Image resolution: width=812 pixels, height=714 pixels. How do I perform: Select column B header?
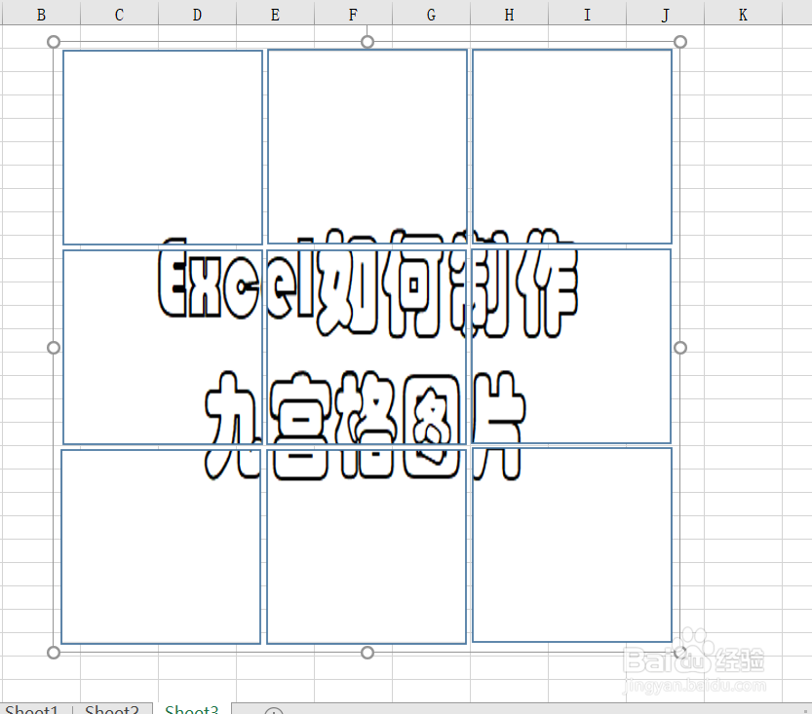tap(41, 15)
